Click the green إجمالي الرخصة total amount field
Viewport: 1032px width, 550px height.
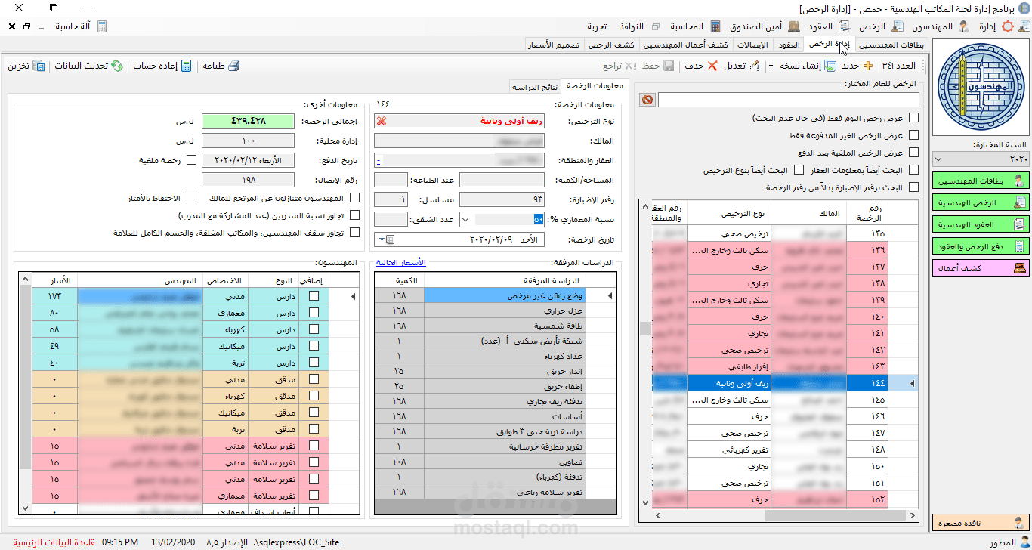[x=249, y=121]
